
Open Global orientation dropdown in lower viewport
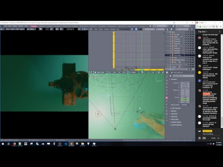click(133, 72)
